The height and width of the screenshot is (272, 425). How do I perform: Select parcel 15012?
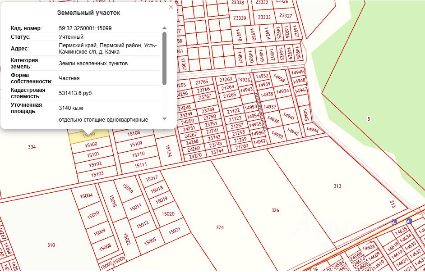(142, 224)
